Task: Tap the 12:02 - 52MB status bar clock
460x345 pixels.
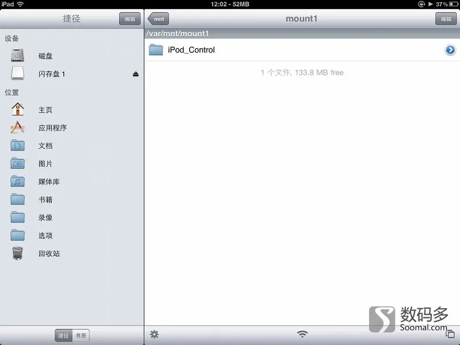Action: (x=230, y=4)
